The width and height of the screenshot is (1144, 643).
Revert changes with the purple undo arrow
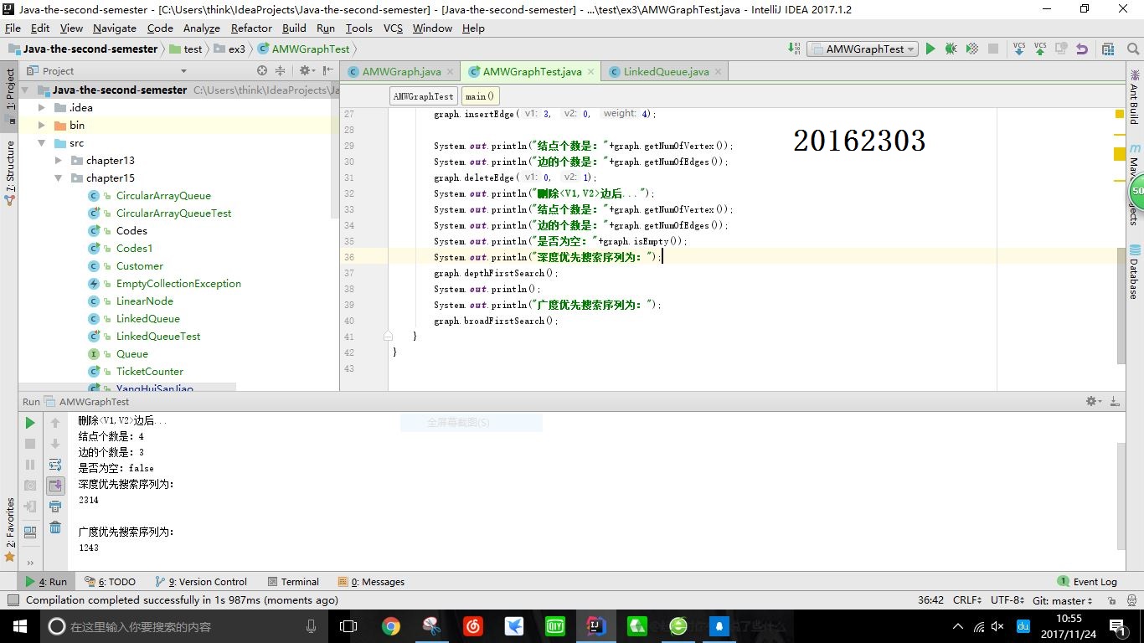pos(1082,49)
